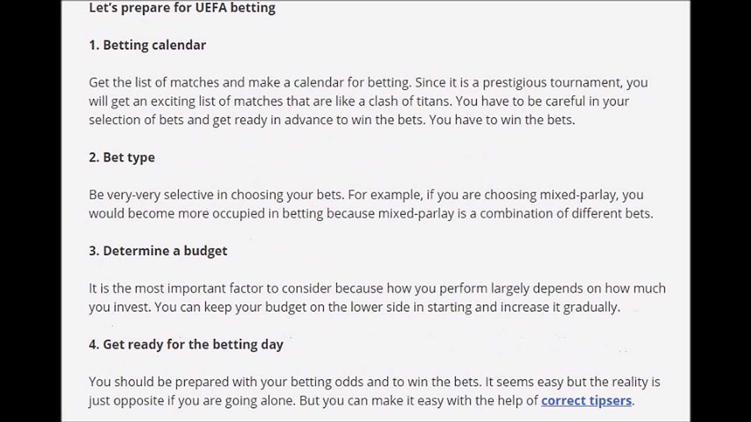751x422 pixels.
Task: Open the 'correct tipsers' hyperlink
Action: 586,401
